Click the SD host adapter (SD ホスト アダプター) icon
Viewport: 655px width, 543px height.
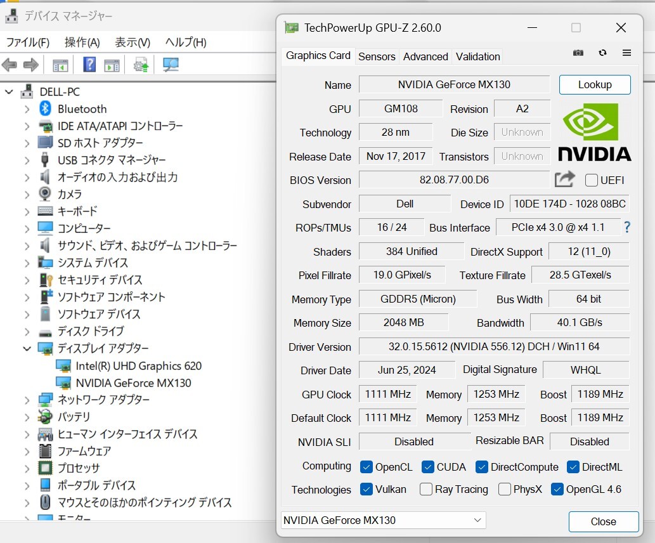(45, 143)
